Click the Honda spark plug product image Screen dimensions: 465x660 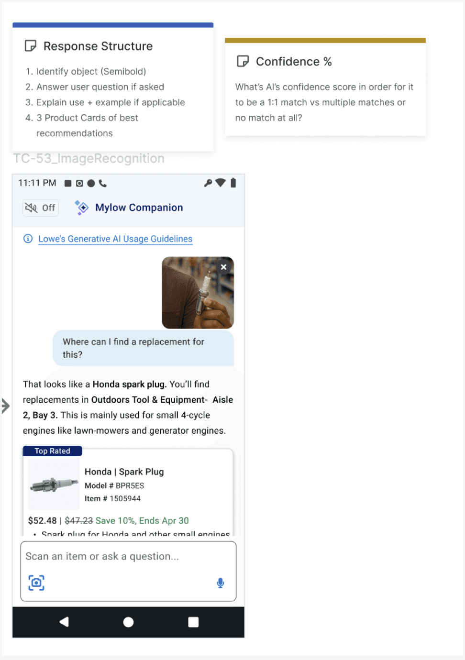click(54, 484)
